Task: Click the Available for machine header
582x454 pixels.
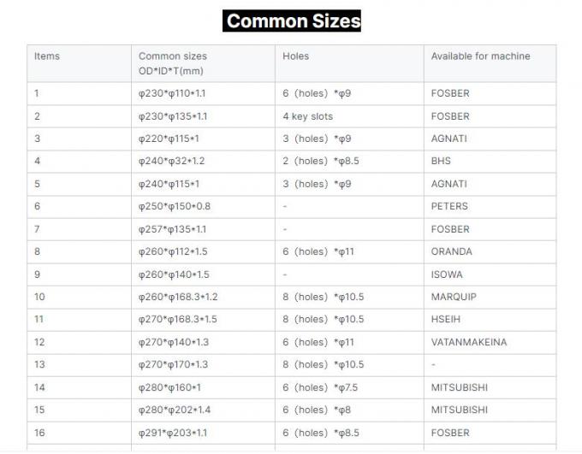Action: (480, 56)
